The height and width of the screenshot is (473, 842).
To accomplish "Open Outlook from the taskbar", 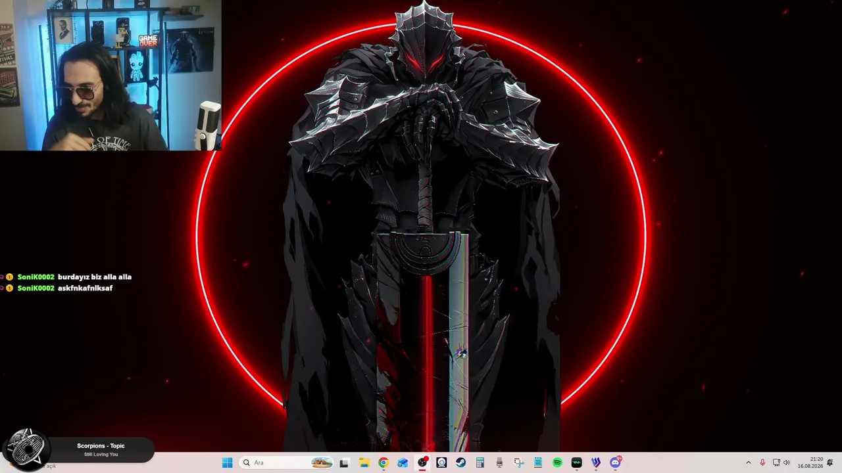I will pyautogui.click(x=403, y=462).
